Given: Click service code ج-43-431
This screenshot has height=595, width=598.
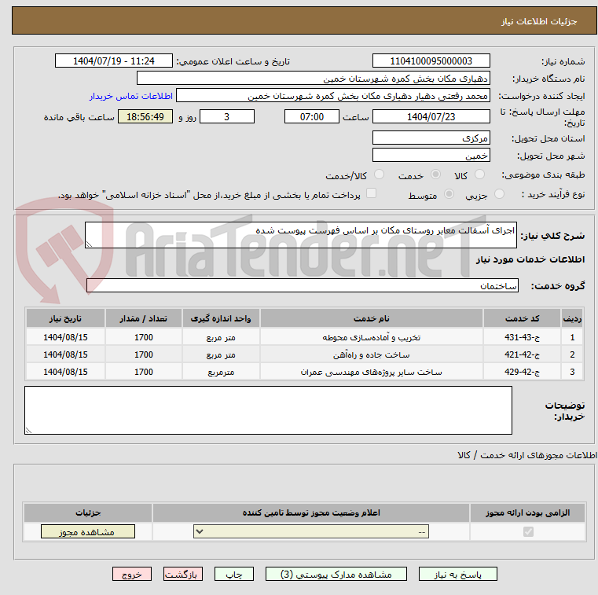Looking at the screenshot, I should (x=522, y=337).
